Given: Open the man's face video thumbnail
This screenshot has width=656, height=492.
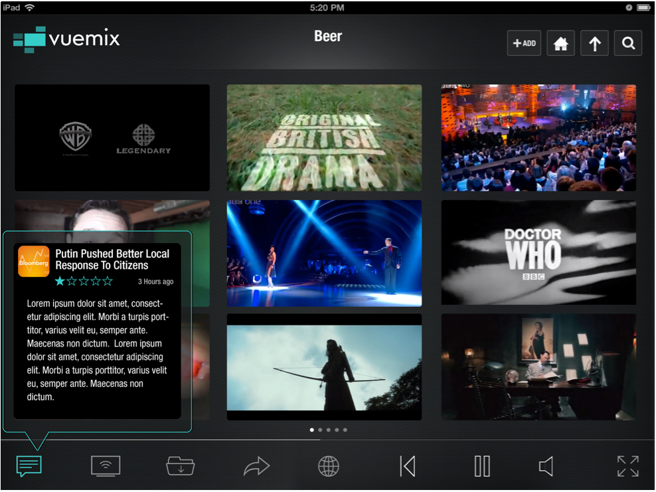Looking at the screenshot, I should click(112, 216).
